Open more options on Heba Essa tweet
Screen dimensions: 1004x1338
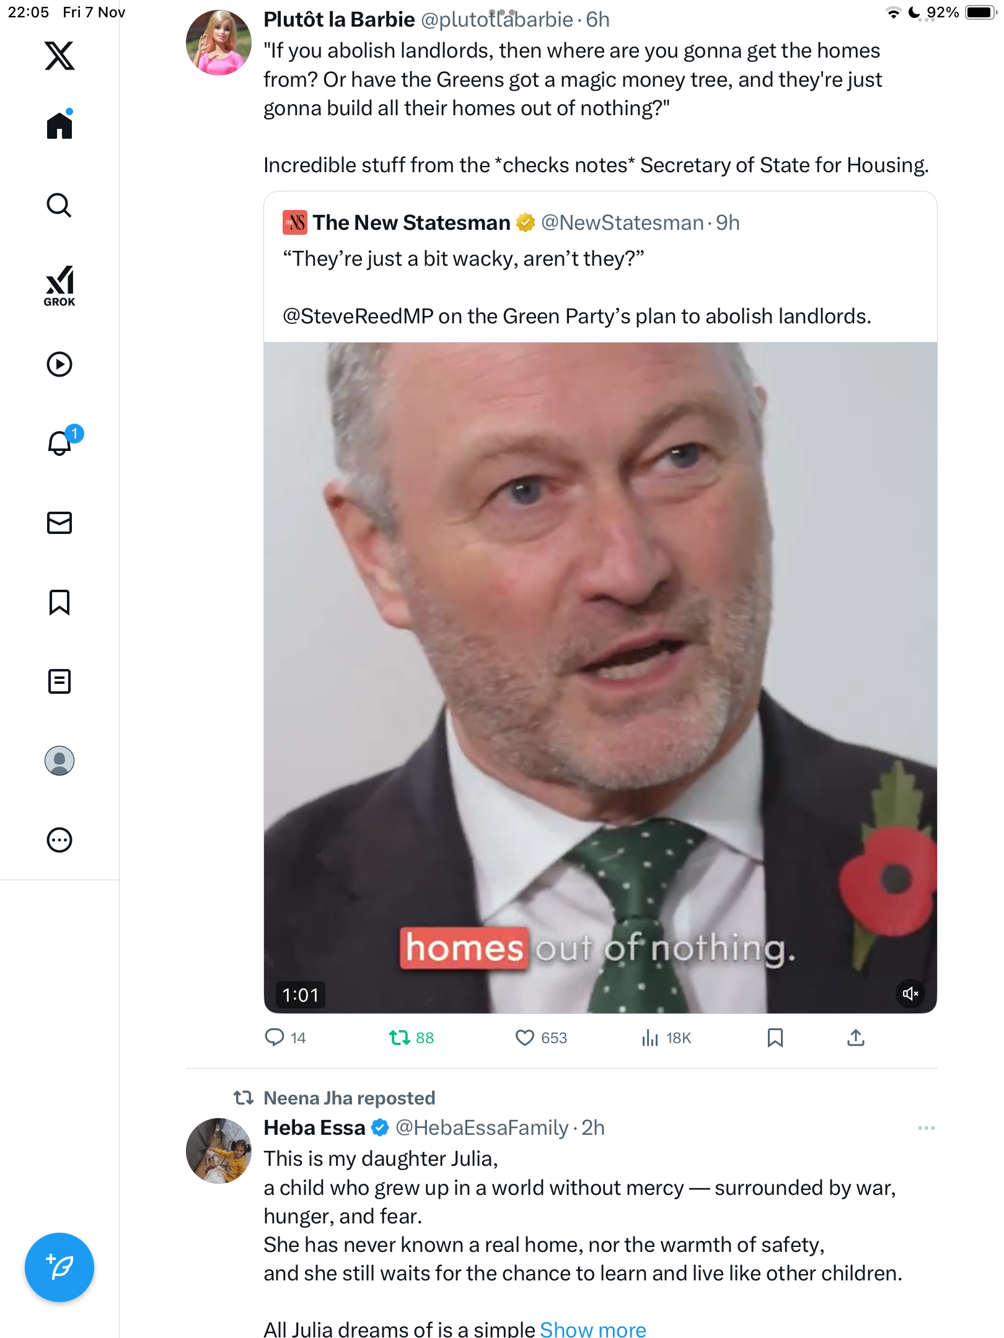pyautogui.click(x=926, y=1128)
